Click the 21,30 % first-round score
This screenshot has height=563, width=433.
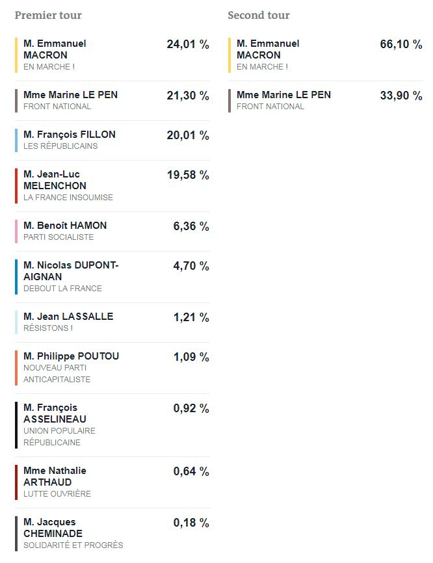click(188, 96)
